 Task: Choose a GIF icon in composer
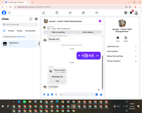tap(56, 94)
